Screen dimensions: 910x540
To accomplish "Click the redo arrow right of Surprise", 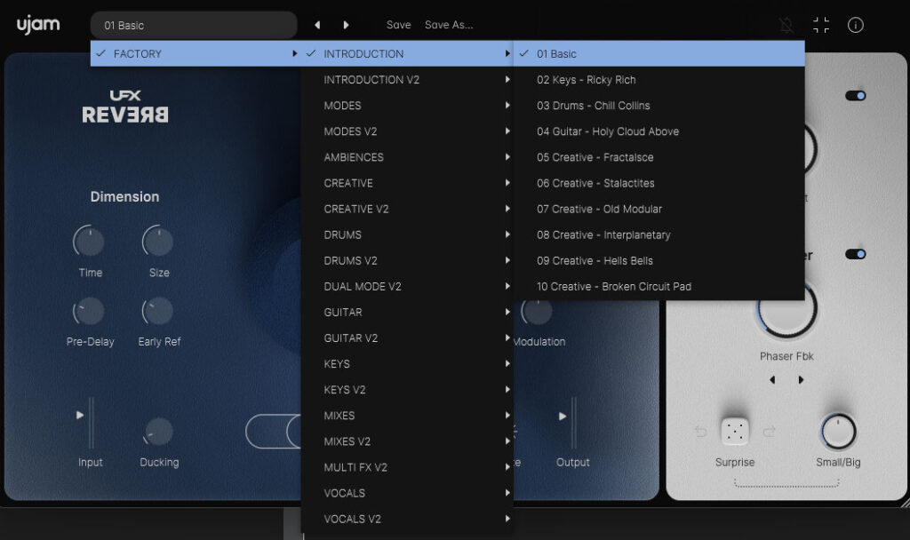I will point(770,433).
